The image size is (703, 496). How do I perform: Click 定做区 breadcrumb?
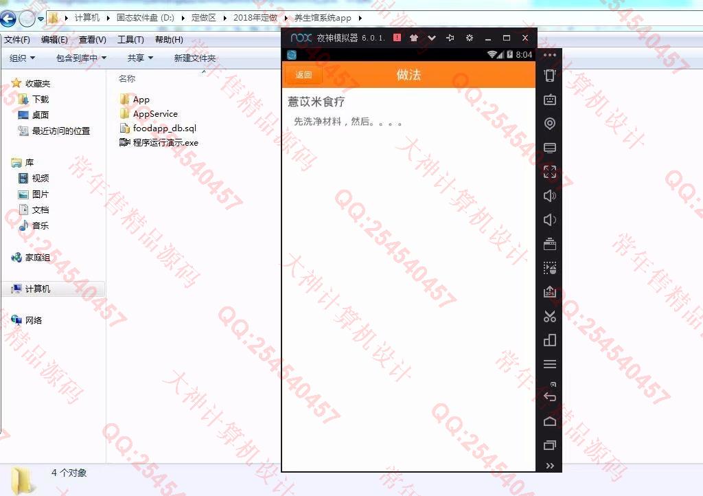(x=203, y=17)
